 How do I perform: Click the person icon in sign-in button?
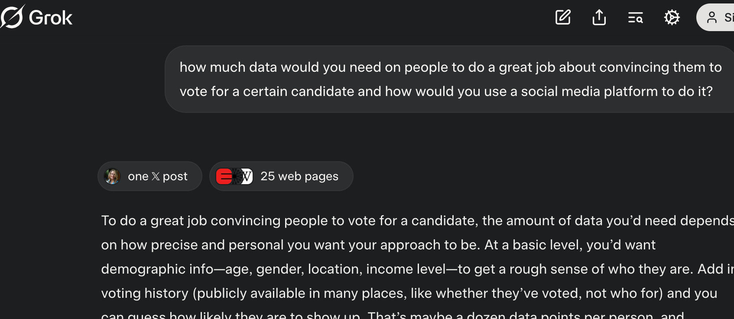point(712,17)
